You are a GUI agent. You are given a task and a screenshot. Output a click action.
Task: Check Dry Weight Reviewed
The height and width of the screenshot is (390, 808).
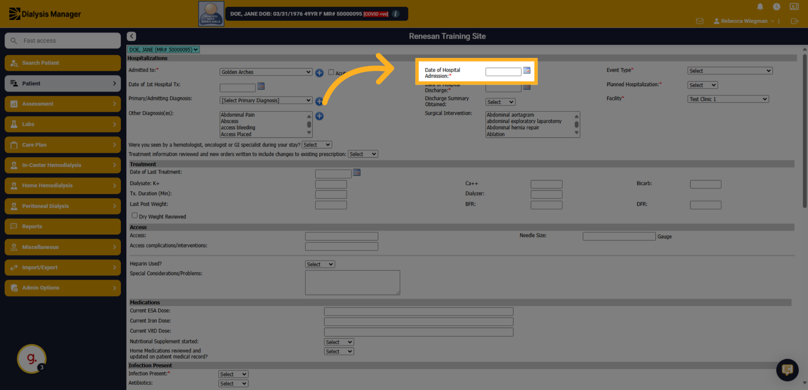click(134, 215)
